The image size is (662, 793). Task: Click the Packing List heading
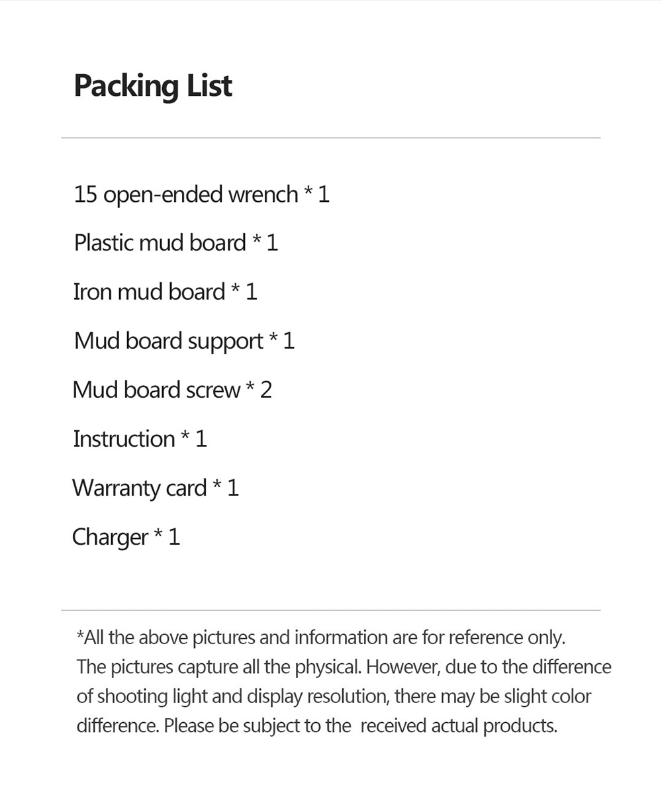153,86
